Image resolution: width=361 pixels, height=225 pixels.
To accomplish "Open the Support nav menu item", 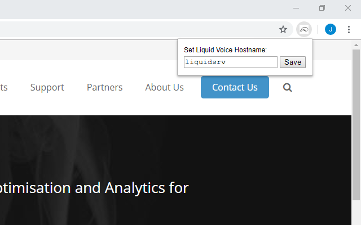I will coord(47,87).
